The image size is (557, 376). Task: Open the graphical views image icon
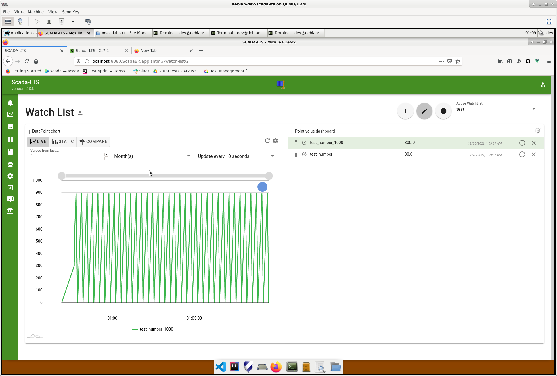[x=10, y=127]
